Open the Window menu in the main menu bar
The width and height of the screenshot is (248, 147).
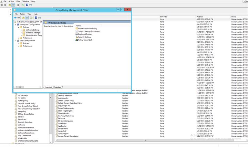point(25,1)
